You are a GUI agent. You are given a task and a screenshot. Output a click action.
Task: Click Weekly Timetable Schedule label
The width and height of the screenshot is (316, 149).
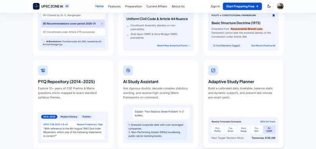[226, 122]
